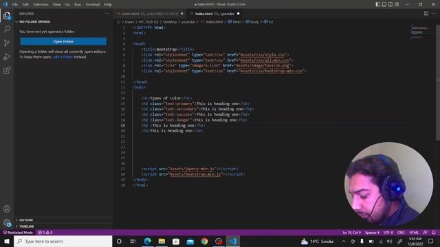Show hidden system tray icons
Image resolution: width=440 pixels, height=247 pixels.
[344, 241]
